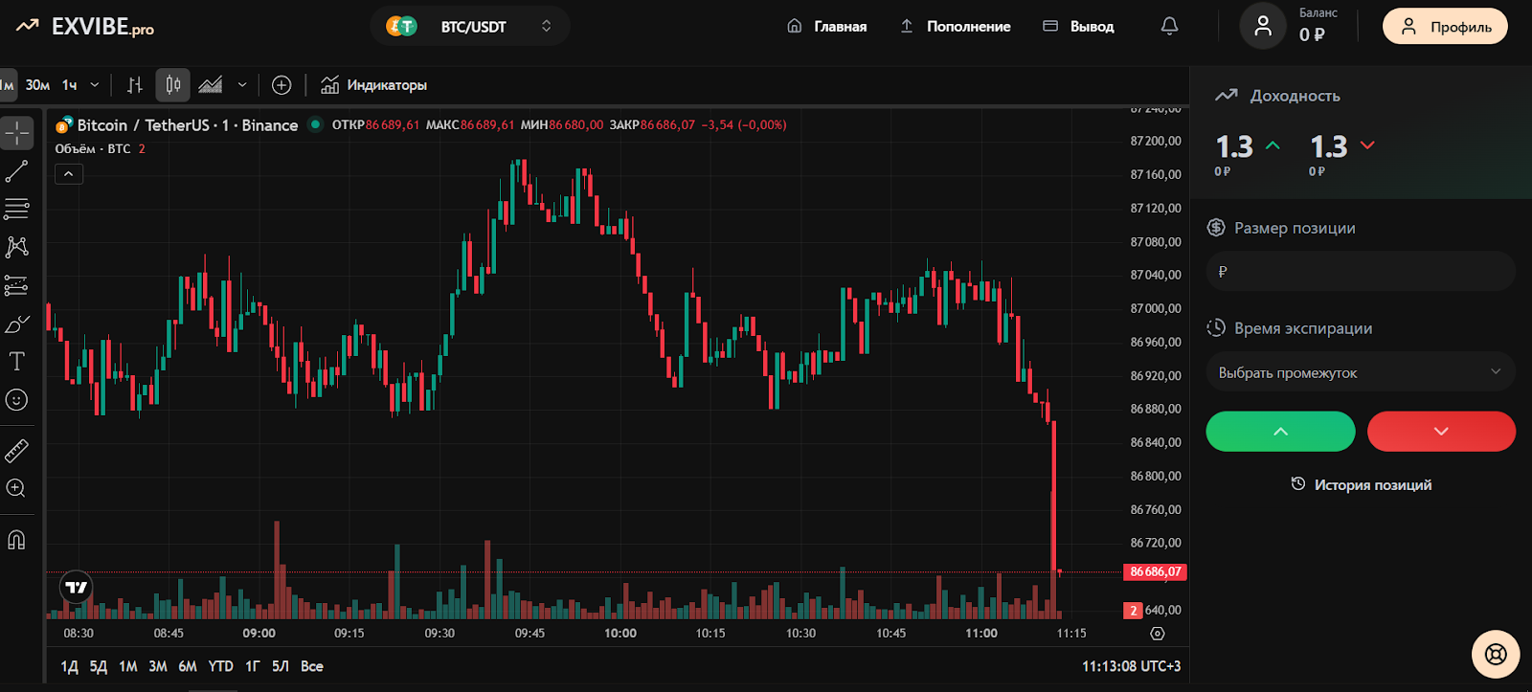Screen dimensions: 1532x692
Task: Toggle the magnet snap mode
Action: [16, 540]
